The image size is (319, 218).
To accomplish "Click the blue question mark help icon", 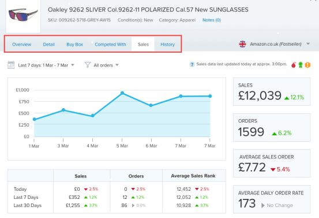I will 192,64.
